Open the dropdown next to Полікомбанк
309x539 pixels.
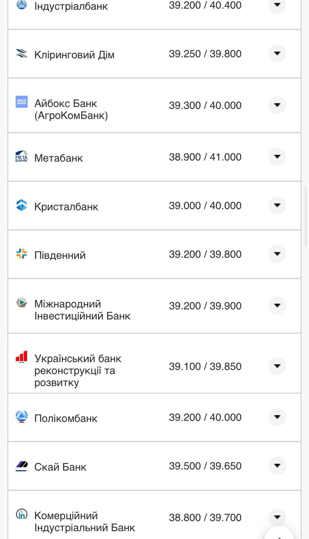277,417
